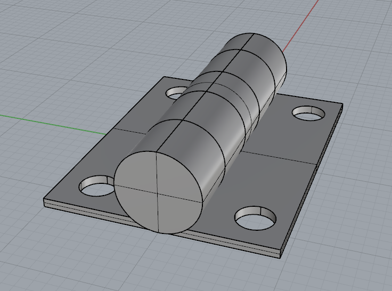Click the green Y-axis line in the viewport
392x291 pixels.
[x=54, y=124]
